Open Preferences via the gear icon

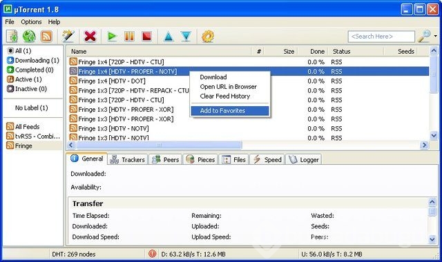208,37
